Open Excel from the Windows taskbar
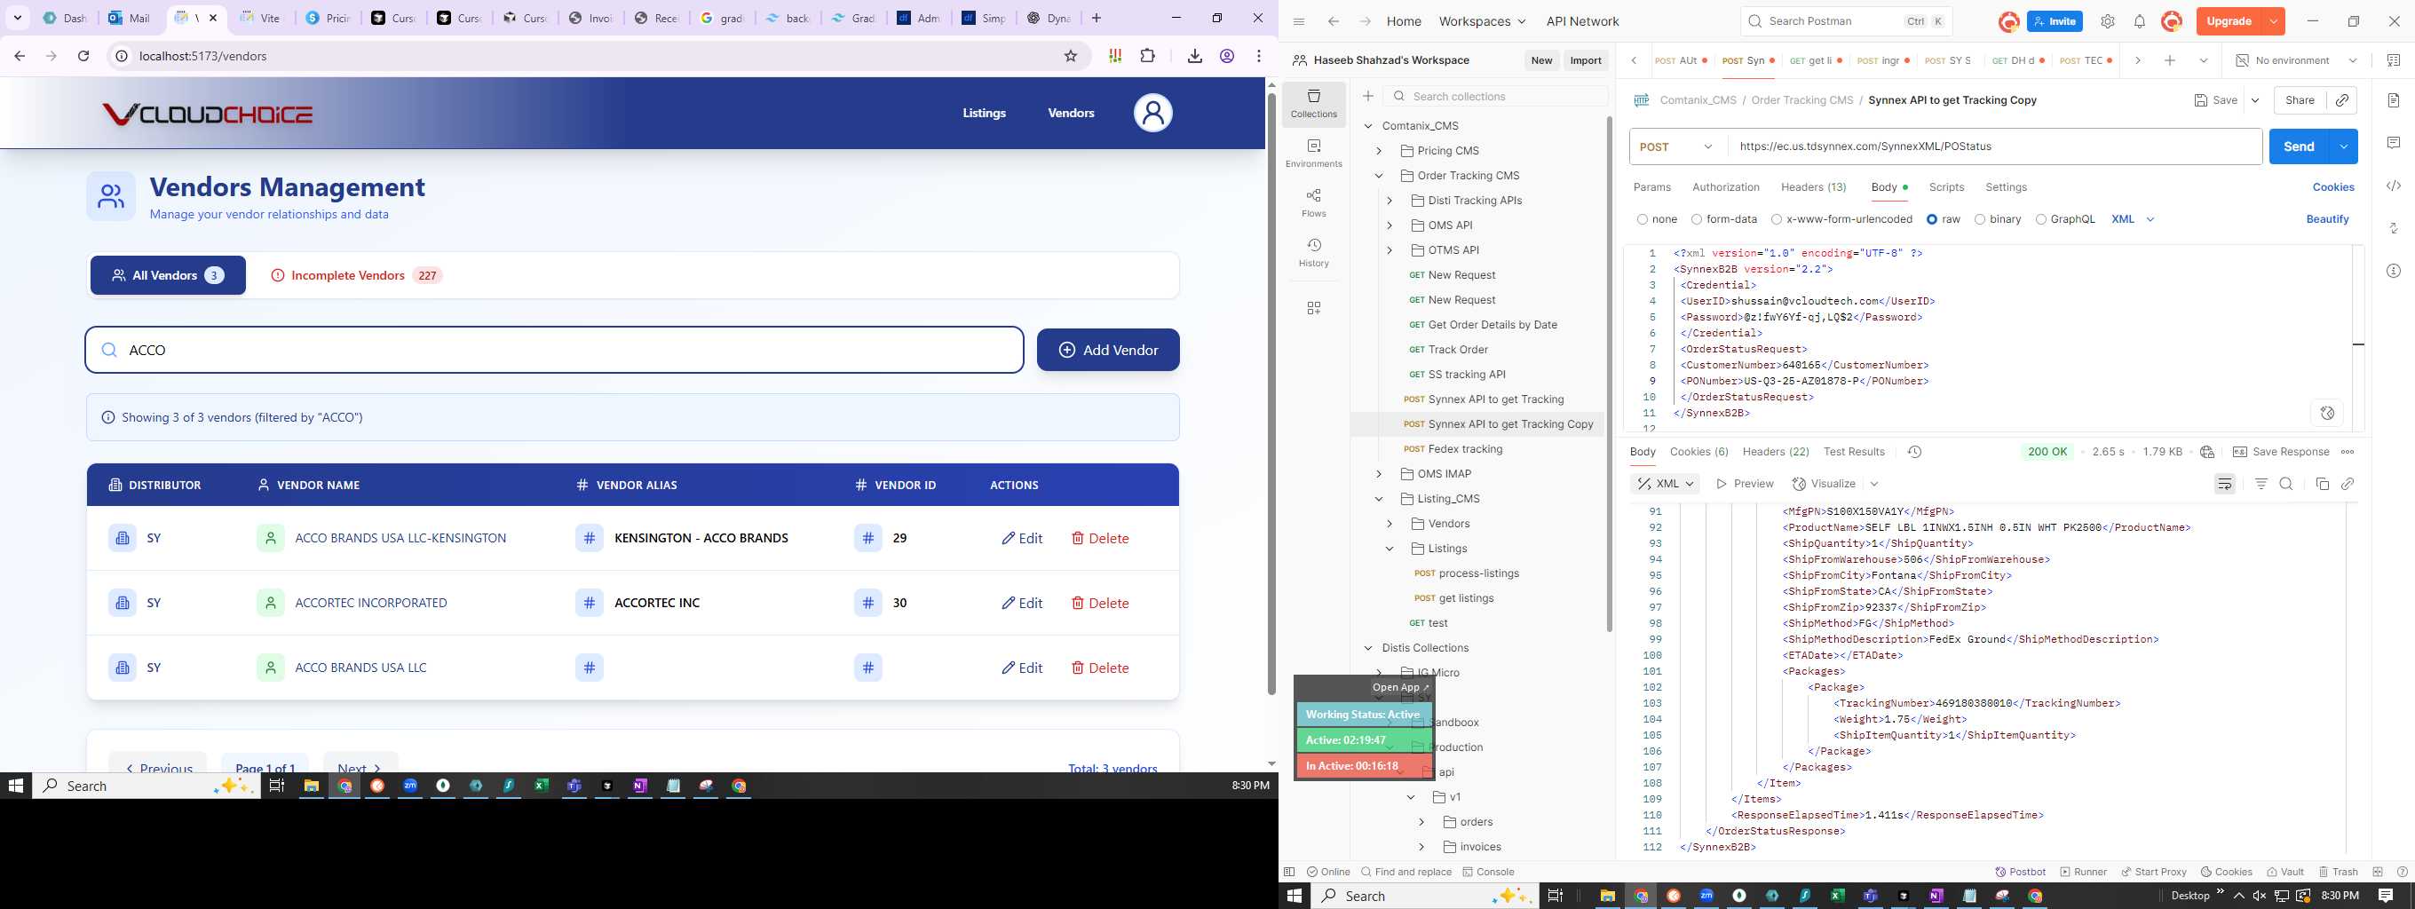 [541, 786]
